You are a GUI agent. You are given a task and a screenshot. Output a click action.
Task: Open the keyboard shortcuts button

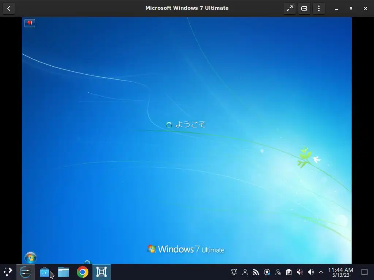click(304, 8)
